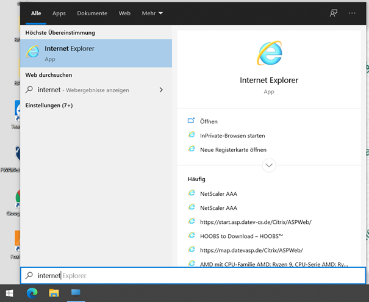Open the Mehr dropdown
Image resolution: width=369 pixels, height=302 pixels.
point(152,13)
